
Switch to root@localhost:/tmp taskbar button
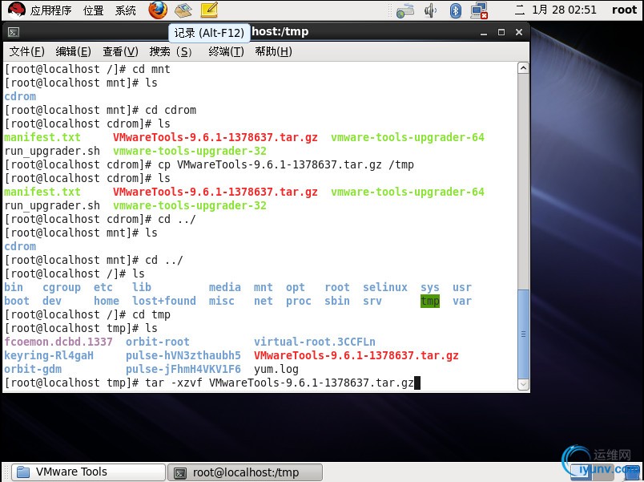tap(245, 472)
